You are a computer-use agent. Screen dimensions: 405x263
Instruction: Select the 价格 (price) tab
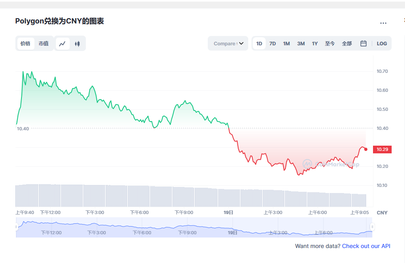[x=25, y=44]
